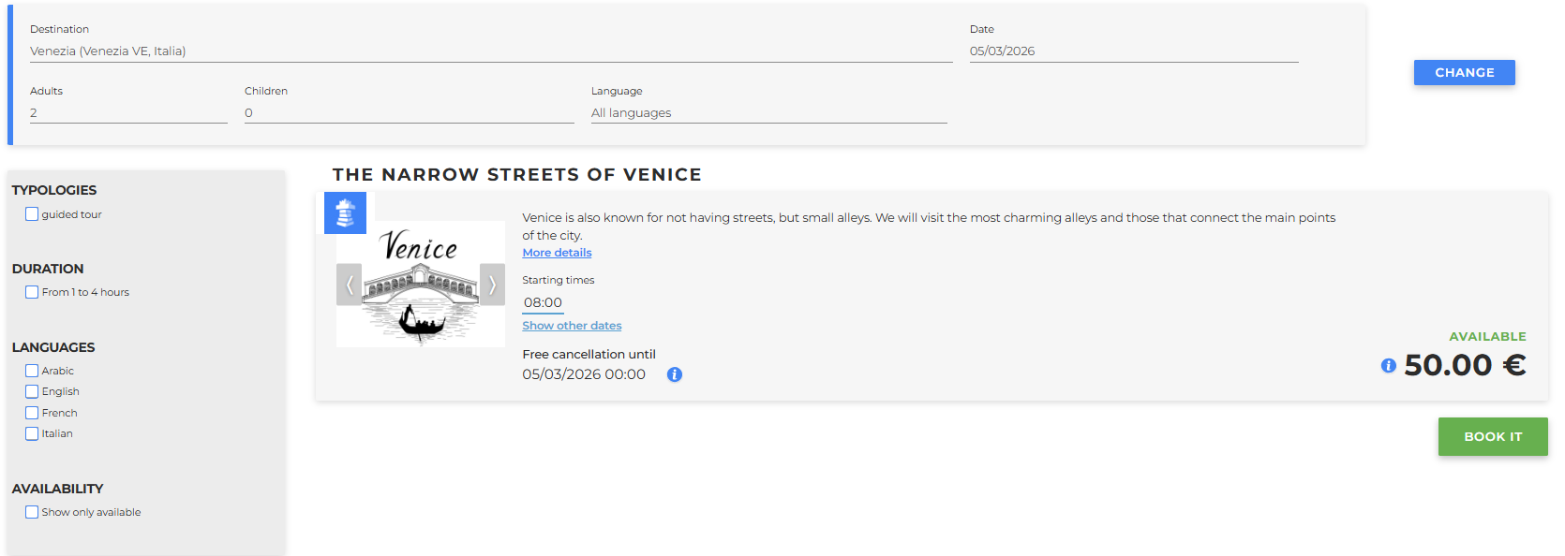The width and height of the screenshot is (1565, 556).
Task: Click the lighthouse guided tour icon
Action: click(345, 213)
